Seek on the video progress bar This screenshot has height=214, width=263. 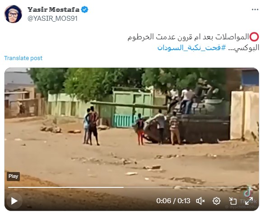click(132, 187)
